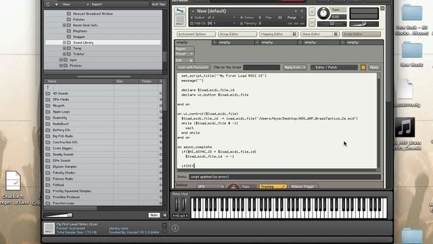433x244 pixels.
Task: Open the Deadly Sounds folder
Action: (x=63, y=155)
